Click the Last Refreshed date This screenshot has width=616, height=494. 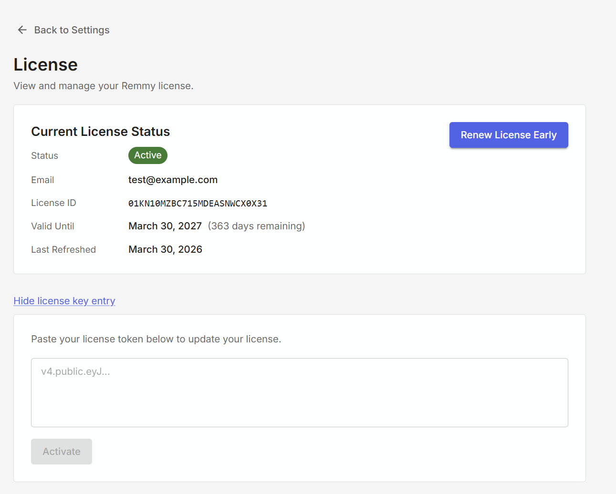coord(165,249)
